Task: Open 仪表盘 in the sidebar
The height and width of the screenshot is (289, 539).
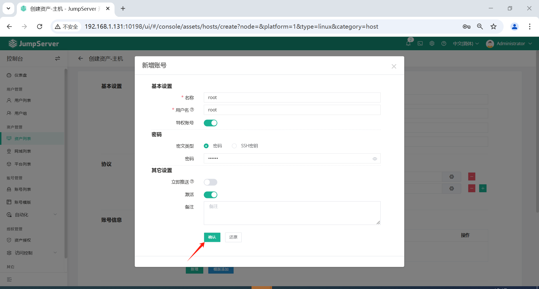Action: pos(32,75)
